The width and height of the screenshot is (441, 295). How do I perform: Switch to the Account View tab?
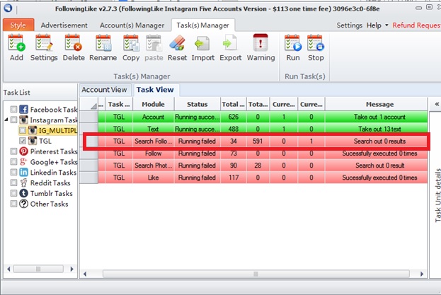[x=104, y=90]
